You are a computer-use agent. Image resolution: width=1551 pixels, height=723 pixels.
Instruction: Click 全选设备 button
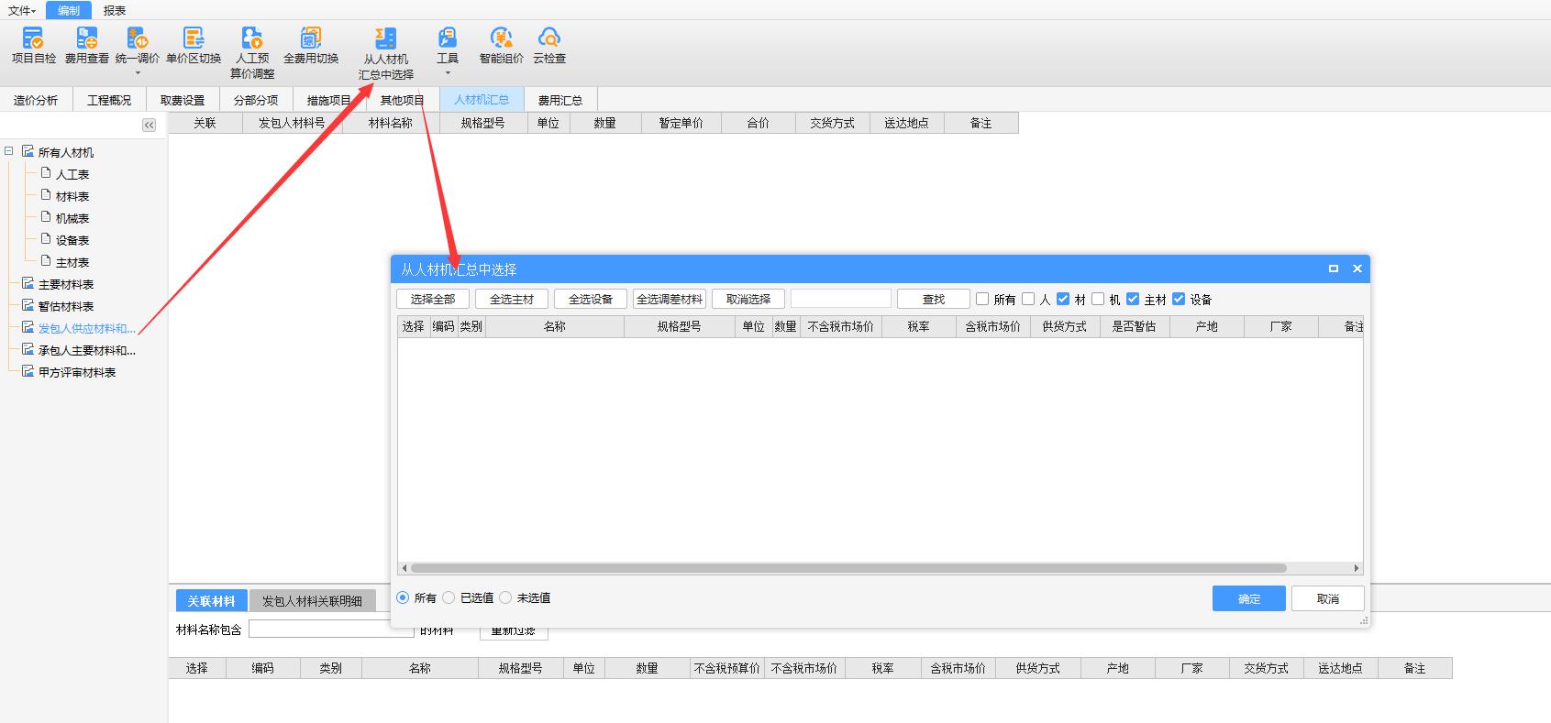click(591, 299)
